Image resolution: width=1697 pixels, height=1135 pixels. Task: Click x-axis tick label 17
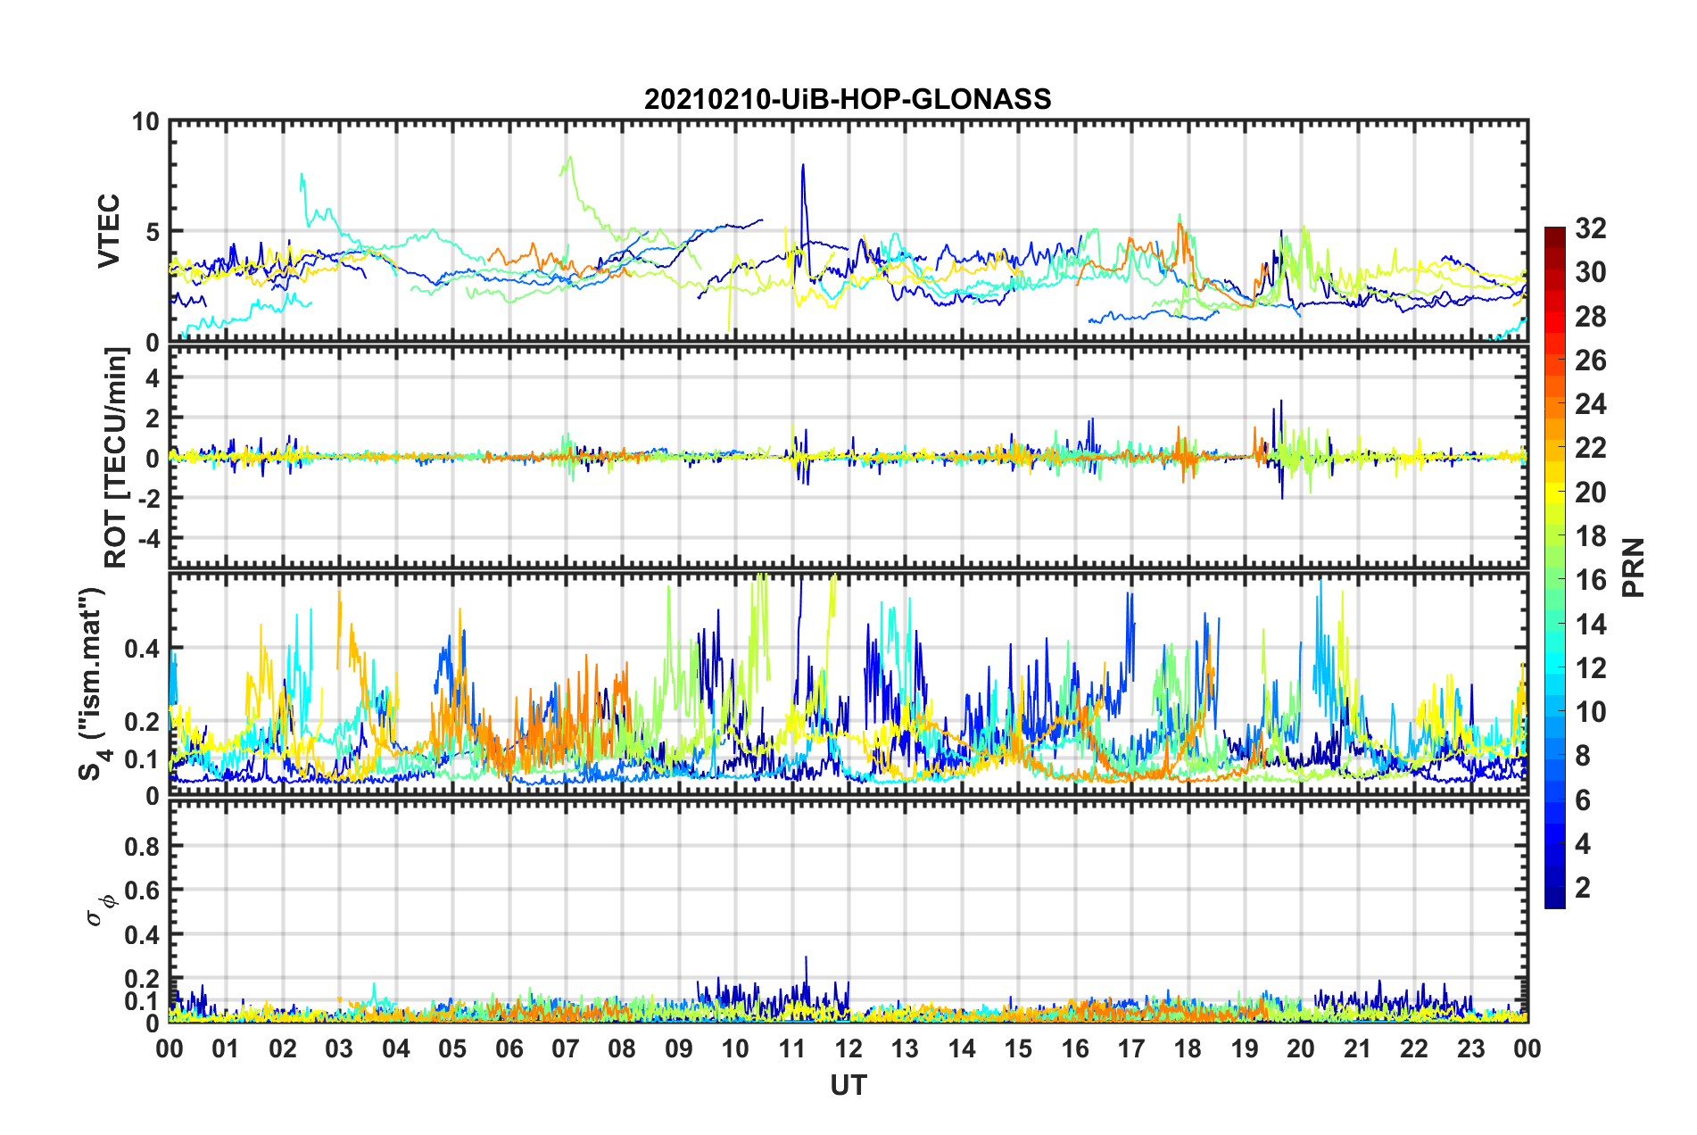(1131, 1048)
